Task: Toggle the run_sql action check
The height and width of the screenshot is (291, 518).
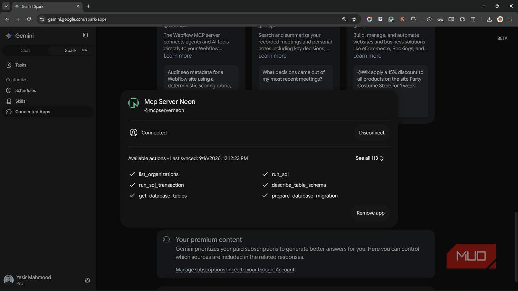Action: click(265, 174)
